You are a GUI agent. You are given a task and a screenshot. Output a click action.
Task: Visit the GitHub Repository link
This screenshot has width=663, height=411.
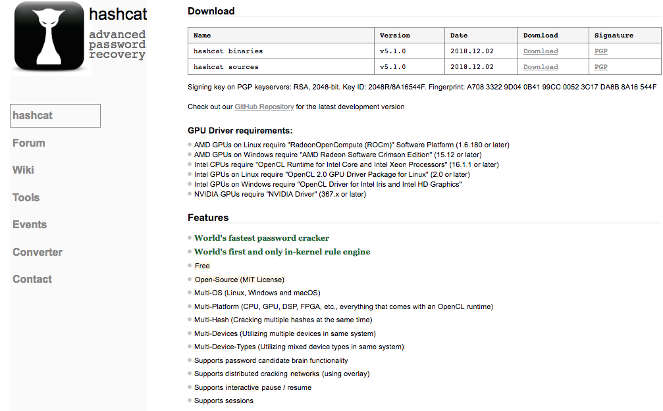[x=264, y=107]
